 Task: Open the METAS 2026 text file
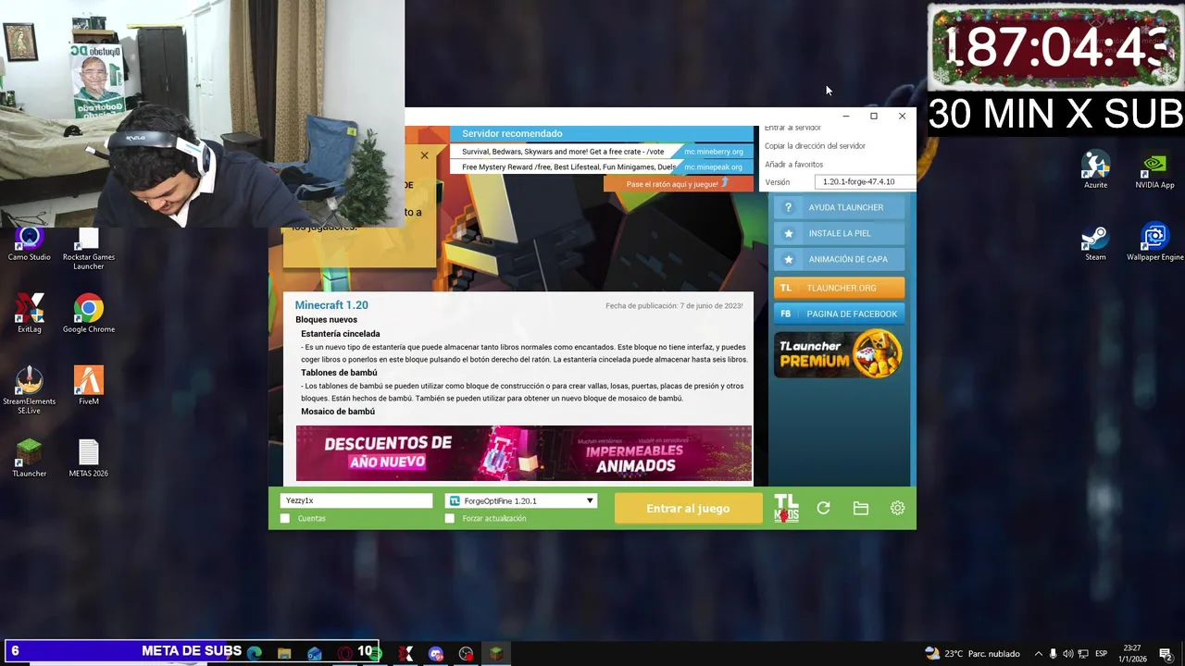[89, 458]
